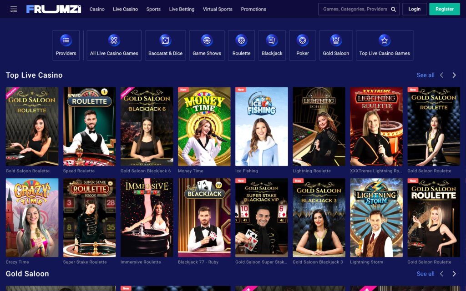This screenshot has height=291, width=466.
Task: Click the search magnifier in the search bar
Action: pyautogui.click(x=393, y=9)
